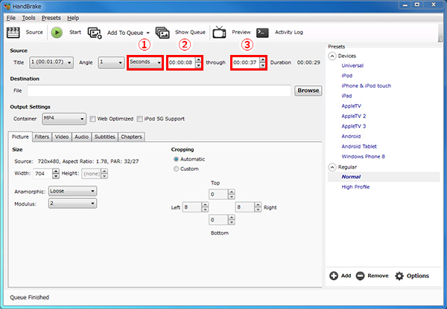Open the Tools menu
Viewport: 447px width, 309px height.
click(x=28, y=18)
